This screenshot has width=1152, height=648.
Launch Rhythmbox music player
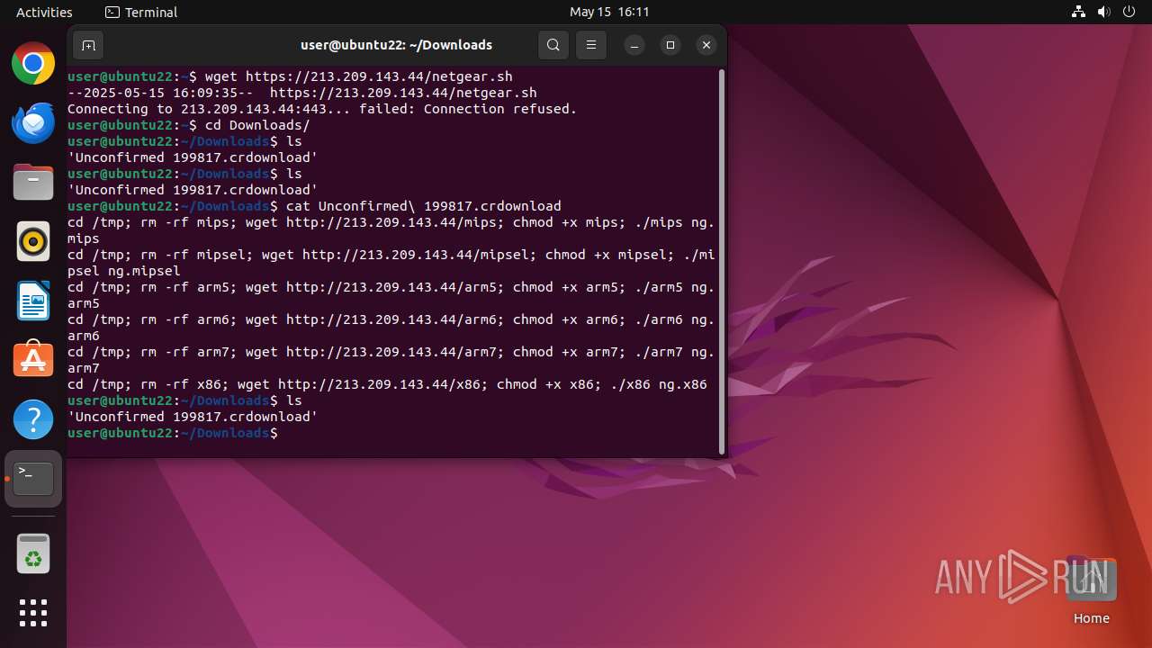[33, 242]
